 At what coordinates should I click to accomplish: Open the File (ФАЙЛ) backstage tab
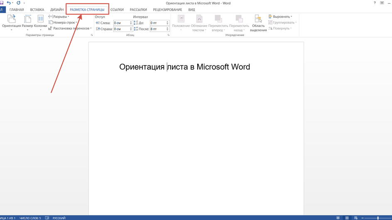2,10
